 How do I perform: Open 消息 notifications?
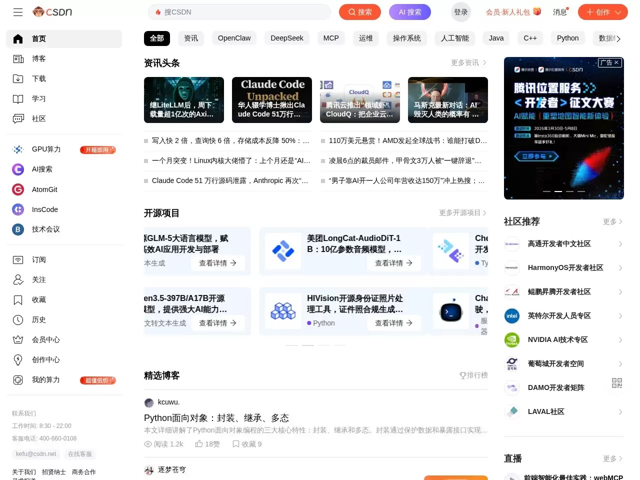[560, 12]
